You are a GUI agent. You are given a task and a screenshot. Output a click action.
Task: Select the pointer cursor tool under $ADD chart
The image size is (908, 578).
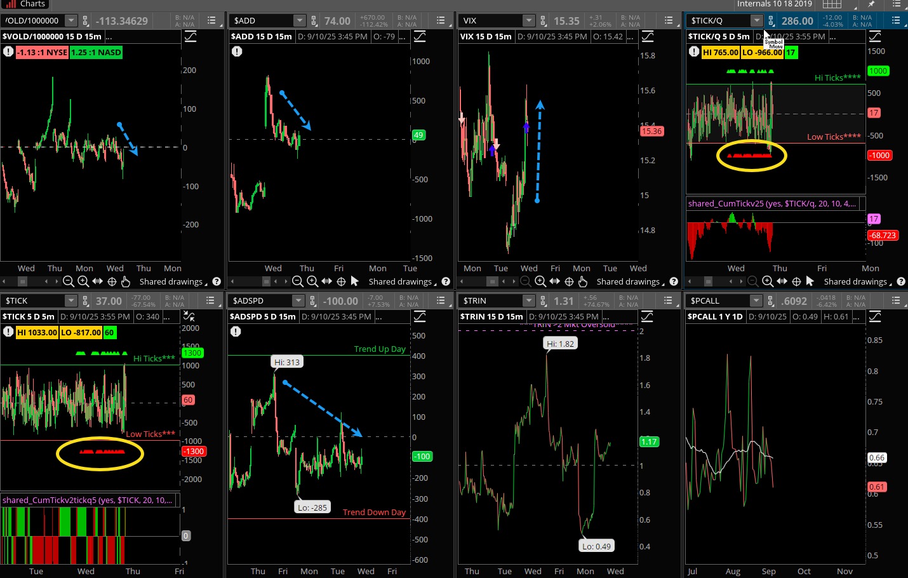(355, 281)
